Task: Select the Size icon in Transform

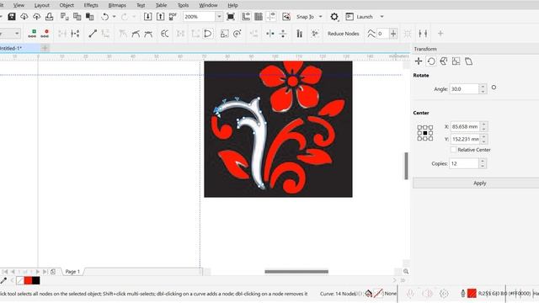Action: (456, 61)
